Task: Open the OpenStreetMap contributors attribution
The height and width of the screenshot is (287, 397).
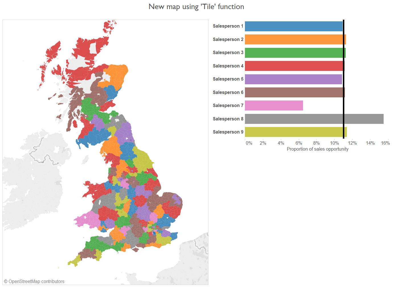Action: pyautogui.click(x=34, y=282)
